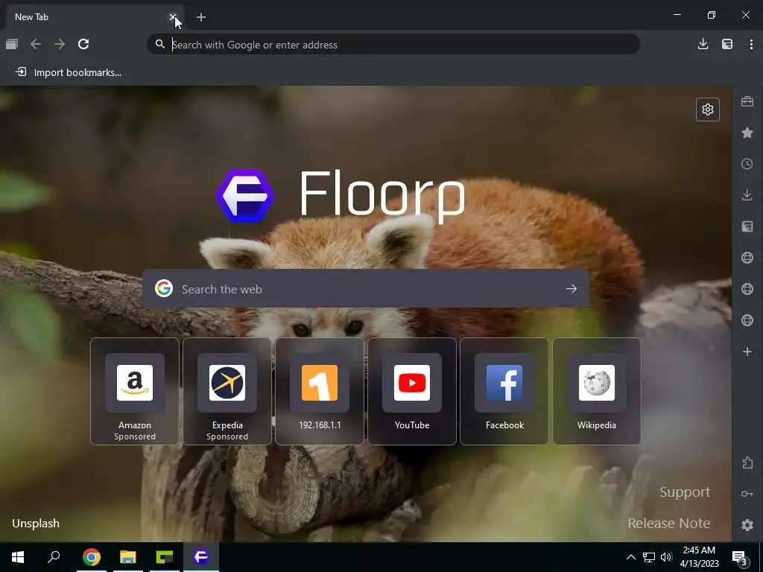Open History clock in sidebar

click(747, 164)
